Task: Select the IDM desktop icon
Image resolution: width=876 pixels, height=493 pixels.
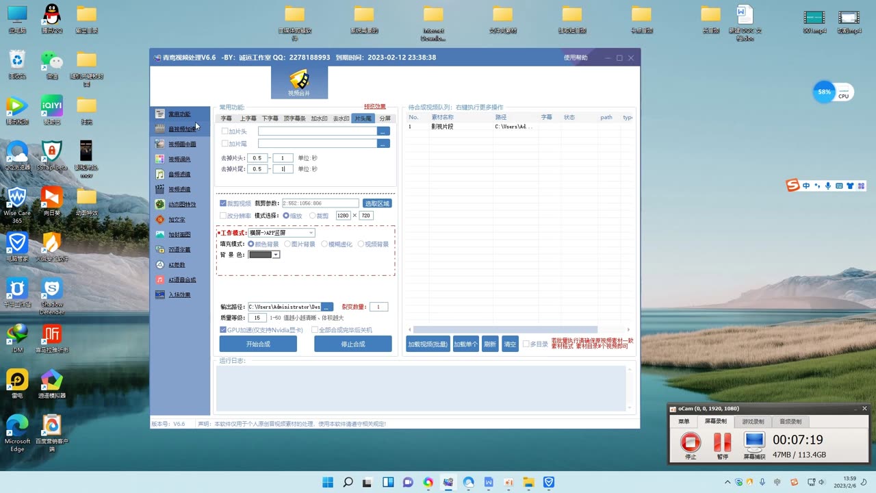Action: tap(16, 339)
